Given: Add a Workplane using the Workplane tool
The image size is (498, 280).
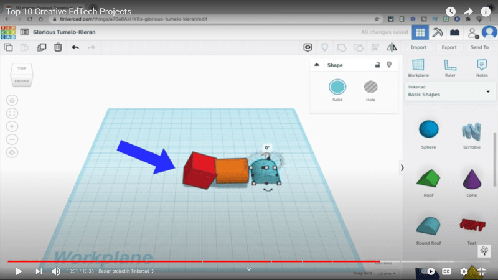Looking at the screenshot, I should [x=419, y=67].
